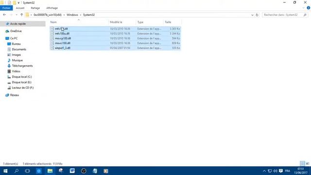This screenshot has width=311, height=175.
Task: Change the FRA input language
Action: tap(288, 171)
